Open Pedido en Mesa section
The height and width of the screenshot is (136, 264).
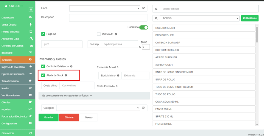coord(18,32)
